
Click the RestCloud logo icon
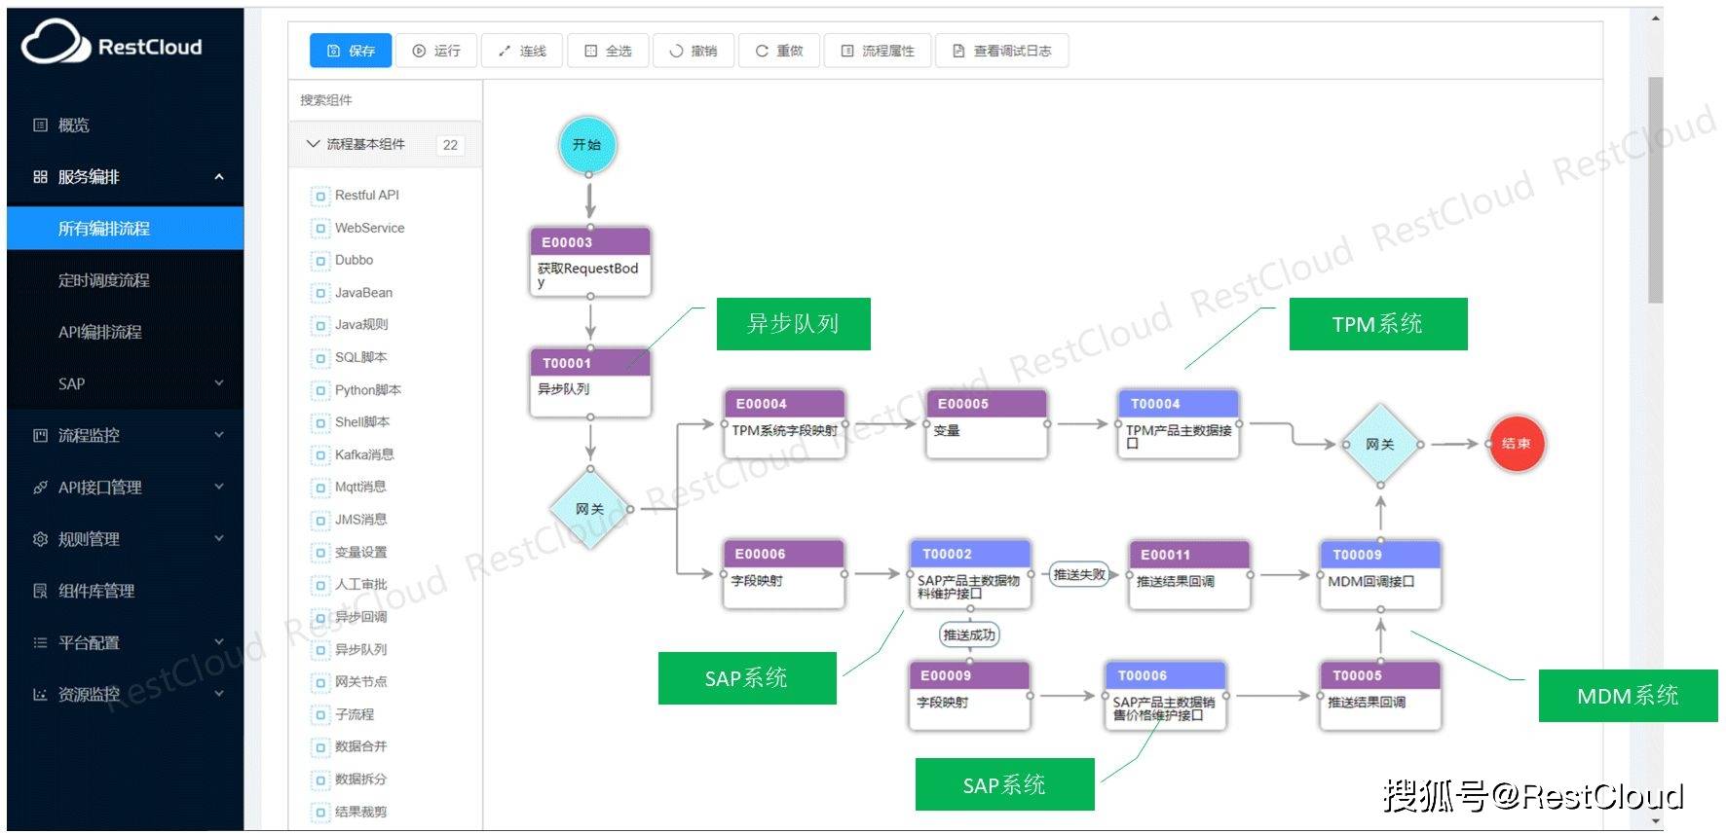[56, 43]
